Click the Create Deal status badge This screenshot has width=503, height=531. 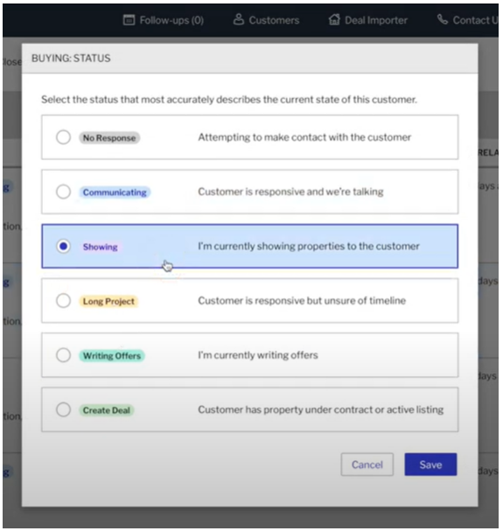click(x=107, y=410)
